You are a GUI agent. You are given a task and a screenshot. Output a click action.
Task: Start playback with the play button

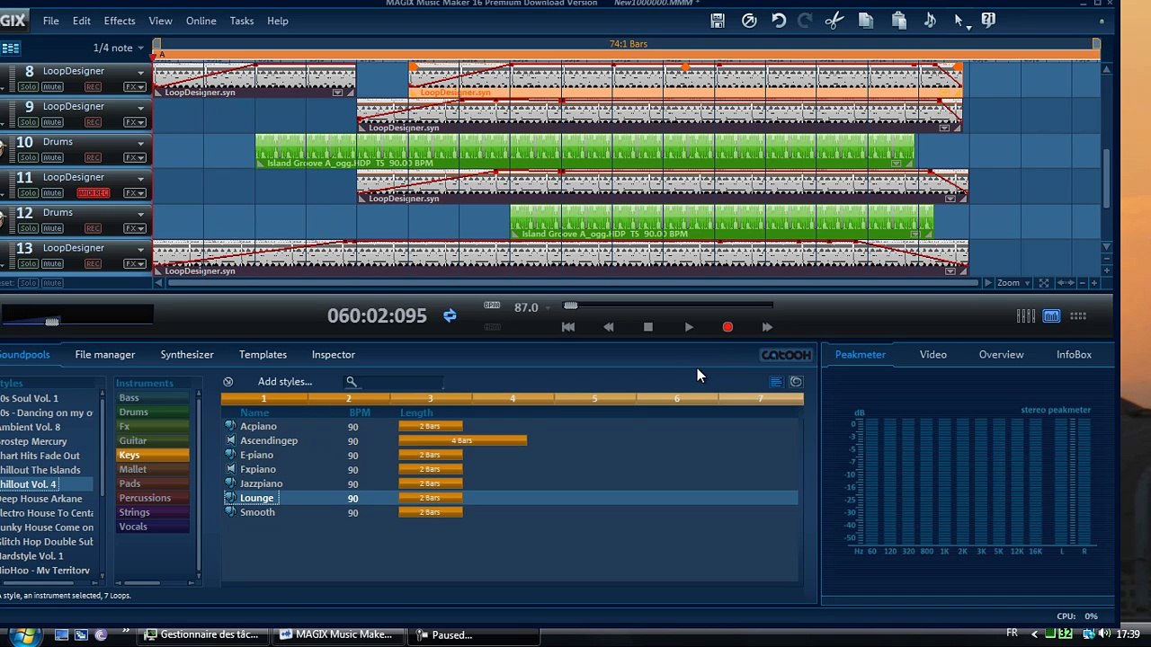(x=689, y=327)
